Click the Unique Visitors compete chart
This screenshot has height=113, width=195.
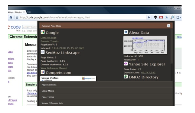tap(68, 78)
